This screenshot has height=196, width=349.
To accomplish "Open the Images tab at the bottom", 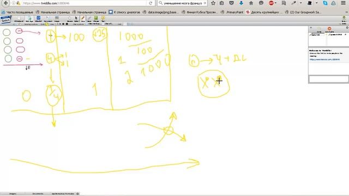I will [13, 194].
